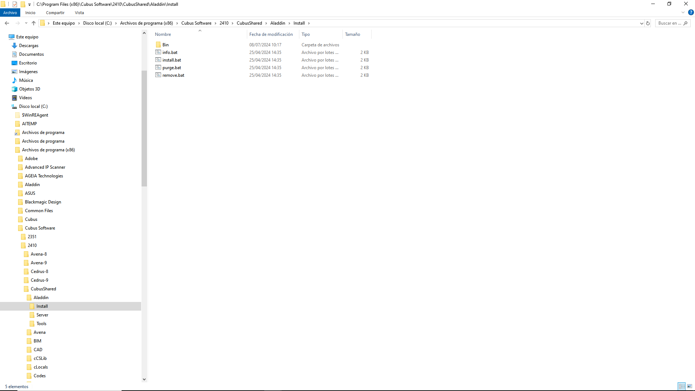Open address bar history dropdown

[x=642, y=23]
